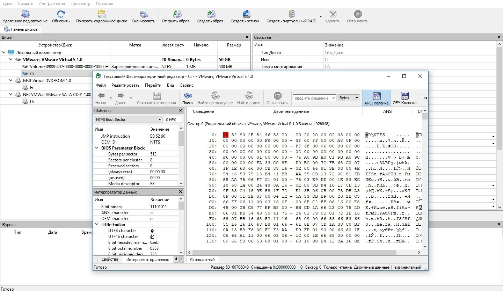Image resolution: width=503 pixels, height=291 pixels.
Task: Open Файл menu in hex editor
Action: [x=101, y=85]
